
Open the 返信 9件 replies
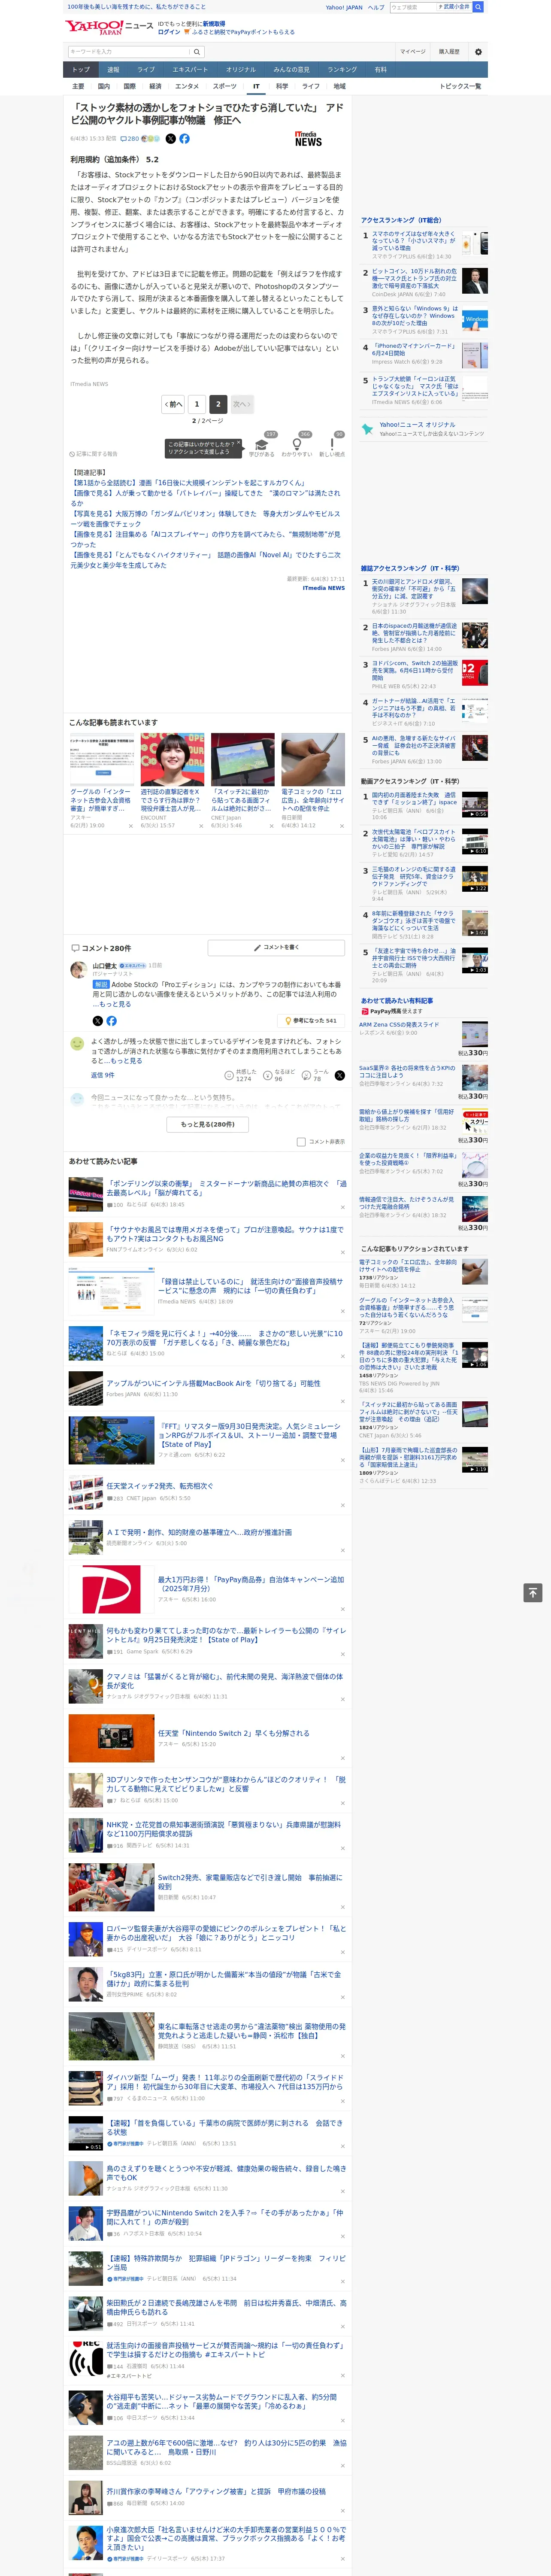pyautogui.click(x=102, y=1075)
